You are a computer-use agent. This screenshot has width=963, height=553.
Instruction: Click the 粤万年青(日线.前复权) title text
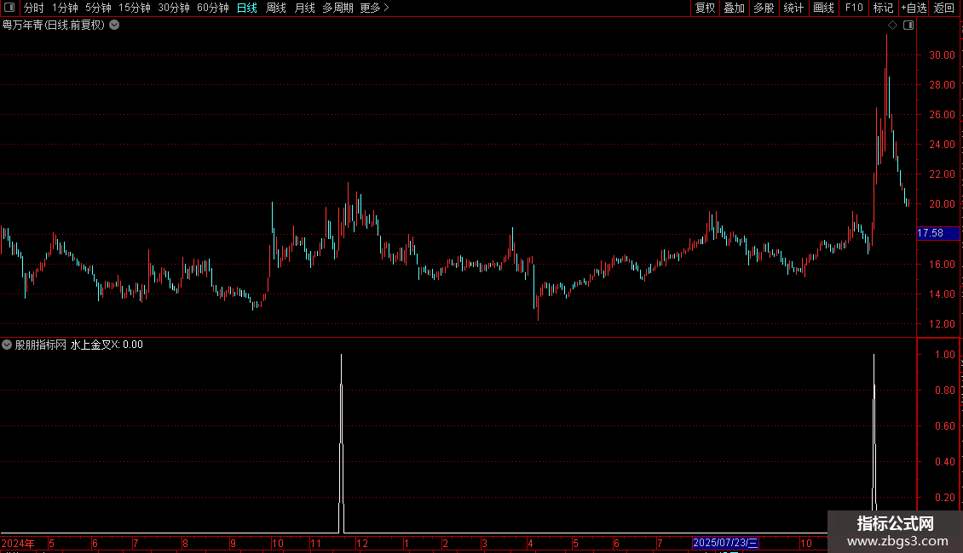pos(54,26)
